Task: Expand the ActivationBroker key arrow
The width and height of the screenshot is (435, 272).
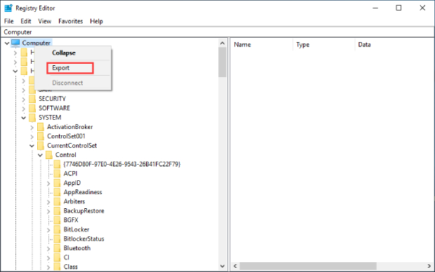Action: pos(32,128)
